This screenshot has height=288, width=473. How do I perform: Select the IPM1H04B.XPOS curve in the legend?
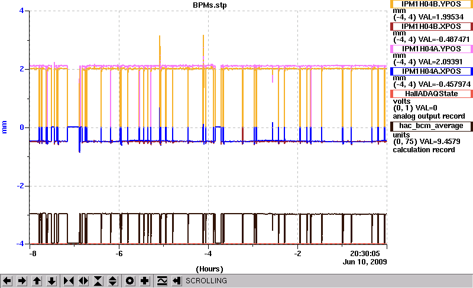432,27
